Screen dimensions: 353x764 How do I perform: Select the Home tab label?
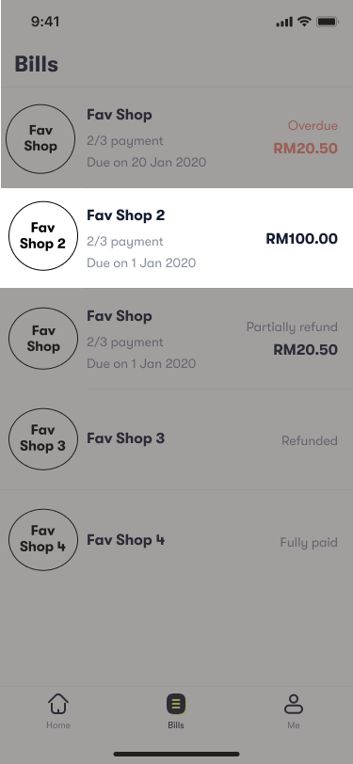coord(58,725)
